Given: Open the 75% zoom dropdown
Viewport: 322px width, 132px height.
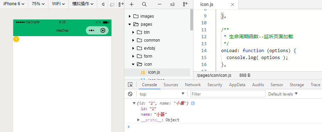Looking at the screenshot, I should point(38,4).
